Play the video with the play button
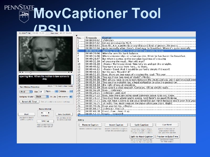 click(x=23, y=72)
